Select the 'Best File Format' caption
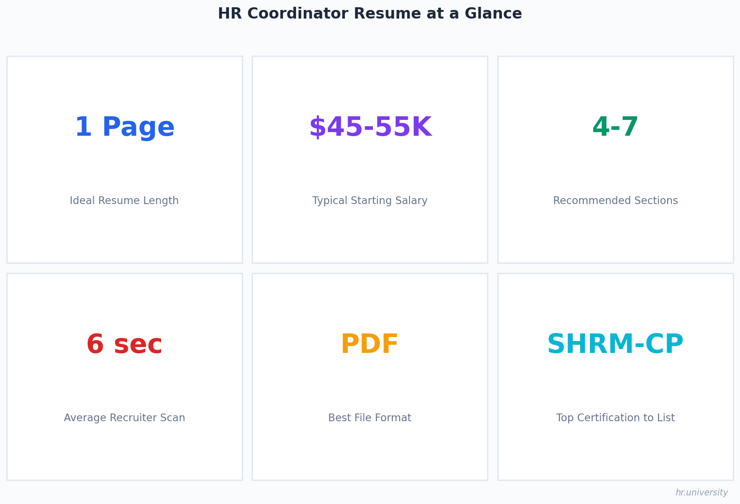 [370, 418]
